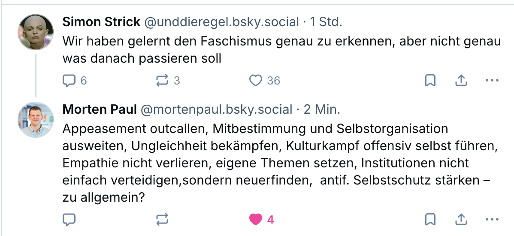
Task: Share Simon Strick's post
Action: [461, 80]
